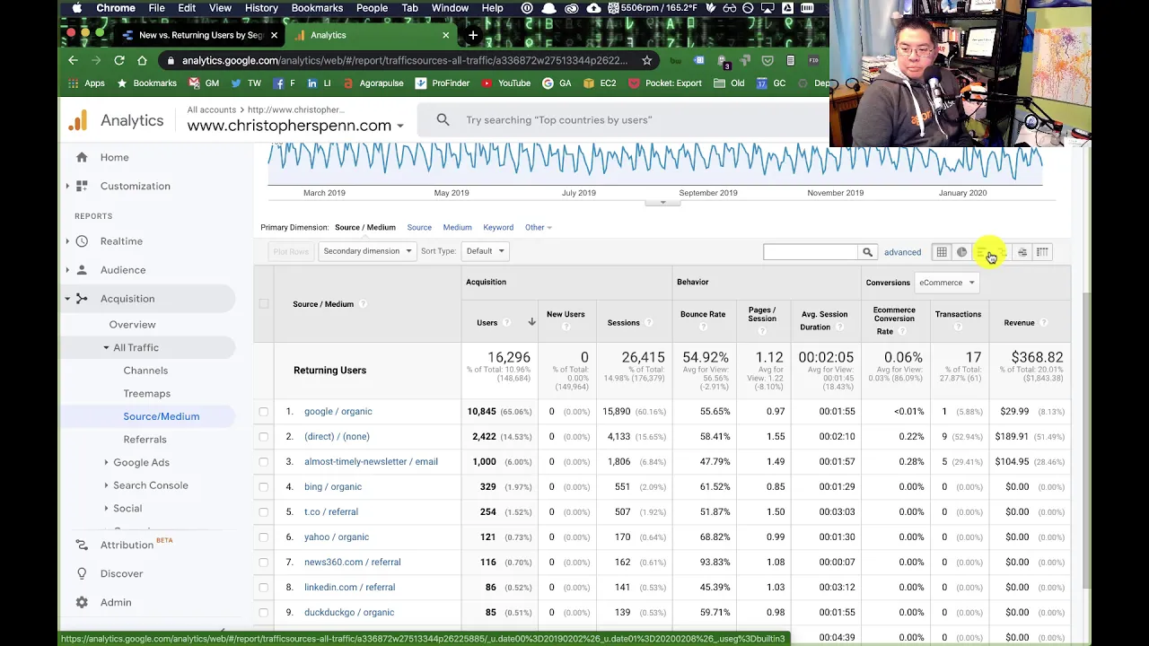This screenshot has width=1149, height=646.
Task: Open the Bookmarks menu in the menu bar
Action: [x=317, y=8]
